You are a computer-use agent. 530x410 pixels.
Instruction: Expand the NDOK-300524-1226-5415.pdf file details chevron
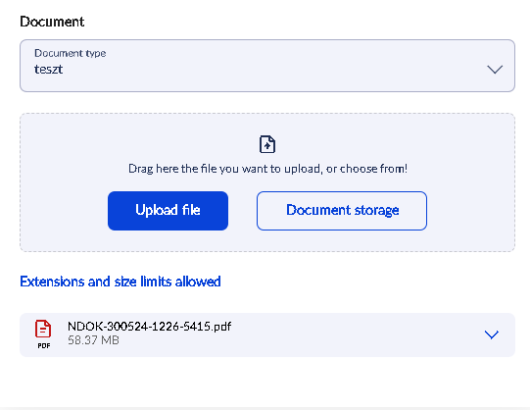(x=492, y=334)
